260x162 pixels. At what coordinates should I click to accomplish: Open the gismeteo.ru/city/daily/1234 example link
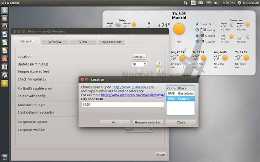pyautogui.click(x=133, y=95)
